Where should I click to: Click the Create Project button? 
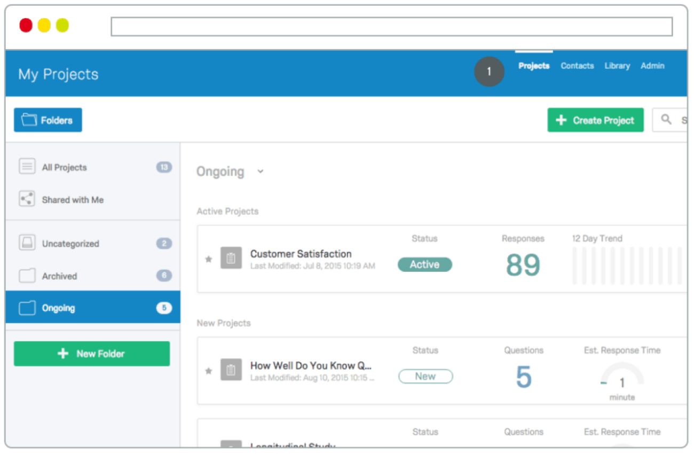coord(595,120)
